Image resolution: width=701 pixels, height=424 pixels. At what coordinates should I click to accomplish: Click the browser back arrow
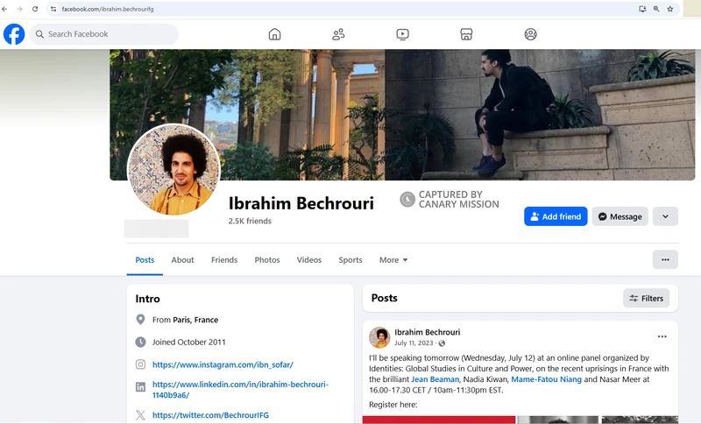(5, 9)
